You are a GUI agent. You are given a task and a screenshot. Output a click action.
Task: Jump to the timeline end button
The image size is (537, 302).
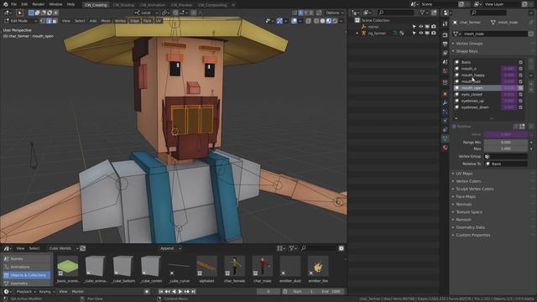194,291
